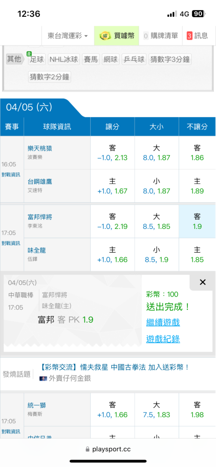Choose the 乒乓球 category tag
The width and height of the screenshot is (216, 467).
[x=134, y=59]
